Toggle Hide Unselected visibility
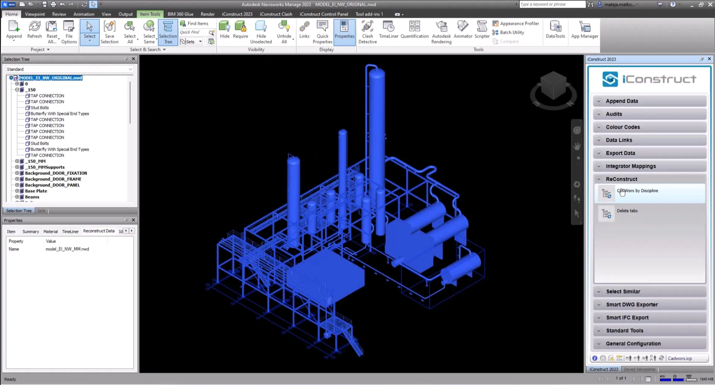Screen dimensions: 715x385 [x=261, y=31]
